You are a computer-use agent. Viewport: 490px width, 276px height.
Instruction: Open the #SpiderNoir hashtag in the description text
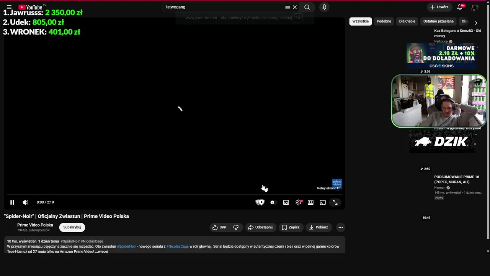[x=126, y=246]
